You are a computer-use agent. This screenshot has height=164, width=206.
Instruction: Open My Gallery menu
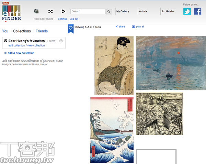coord(123,11)
